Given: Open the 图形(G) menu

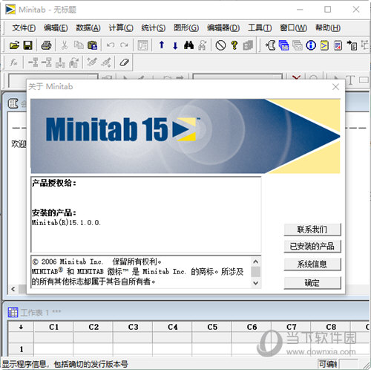Looking at the screenshot, I should 186,27.
